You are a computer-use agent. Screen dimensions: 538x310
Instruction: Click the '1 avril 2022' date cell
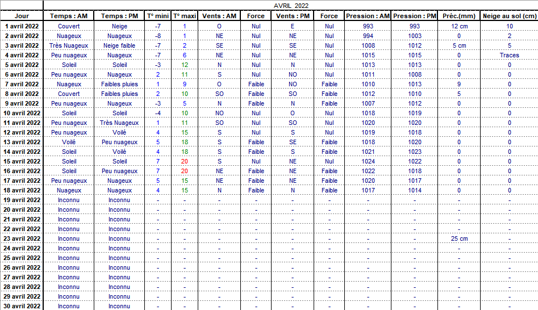pos(22,26)
